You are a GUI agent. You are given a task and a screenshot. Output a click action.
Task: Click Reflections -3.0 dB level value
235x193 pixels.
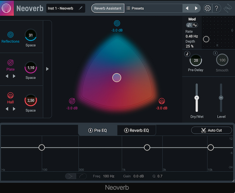(117, 30)
